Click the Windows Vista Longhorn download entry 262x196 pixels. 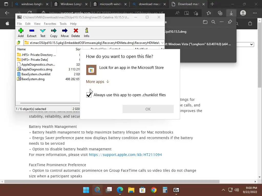[x=198, y=44]
